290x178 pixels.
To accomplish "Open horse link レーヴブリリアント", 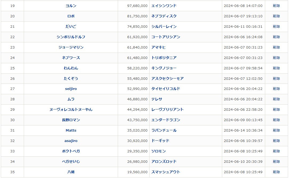I will pyautogui.click(x=167, y=109).
